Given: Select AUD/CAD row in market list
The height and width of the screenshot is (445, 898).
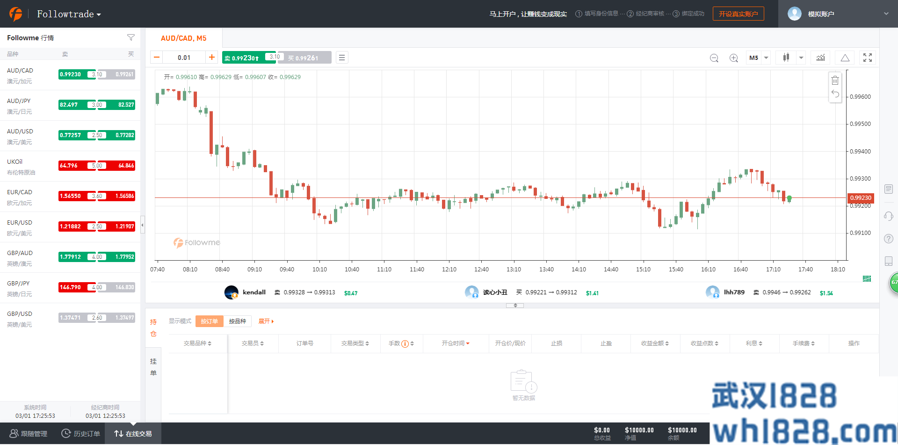Looking at the screenshot, I should click(x=70, y=75).
